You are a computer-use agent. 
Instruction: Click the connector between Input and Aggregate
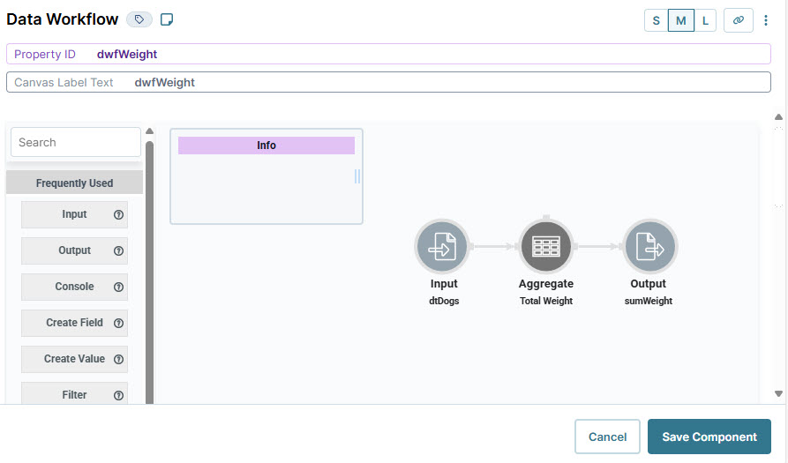pos(494,246)
